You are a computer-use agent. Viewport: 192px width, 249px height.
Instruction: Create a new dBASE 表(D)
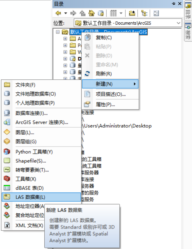[x=41, y=188]
